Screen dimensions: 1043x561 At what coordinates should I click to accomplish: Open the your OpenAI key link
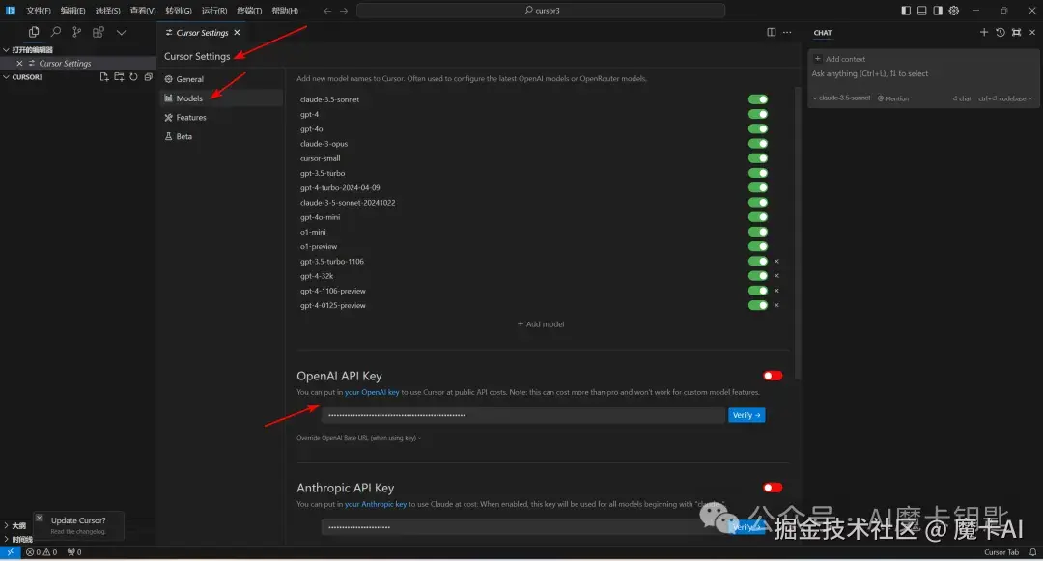(x=372, y=392)
